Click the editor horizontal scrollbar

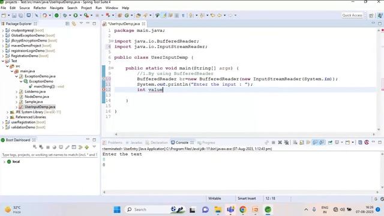[x=245, y=134]
